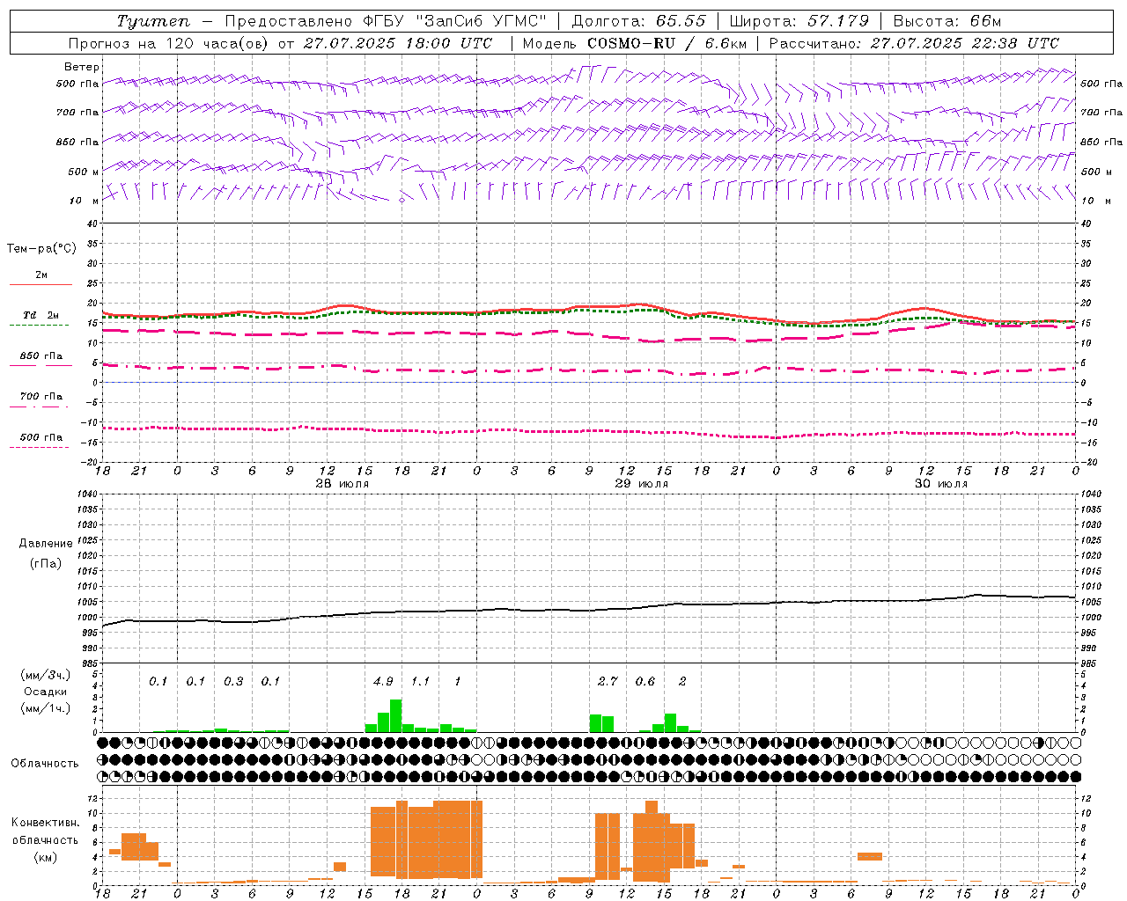1127x901 pixels.
Task: Click the 29 июля date label
Action: pos(641,484)
